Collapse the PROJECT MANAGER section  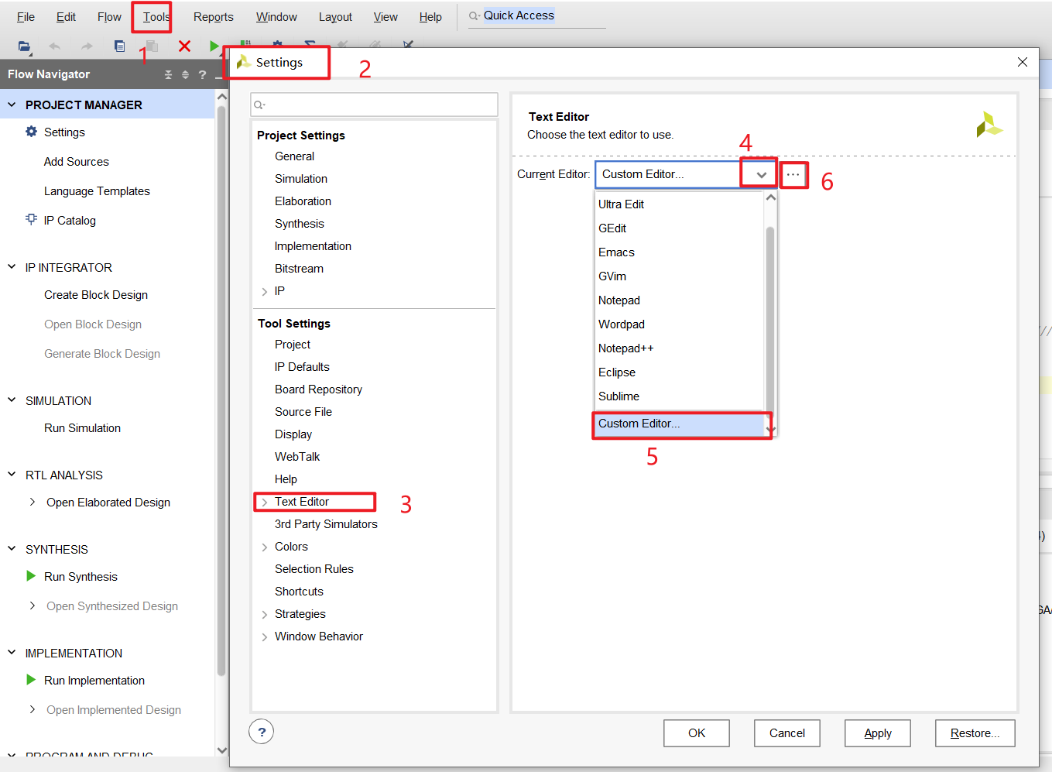[x=12, y=105]
